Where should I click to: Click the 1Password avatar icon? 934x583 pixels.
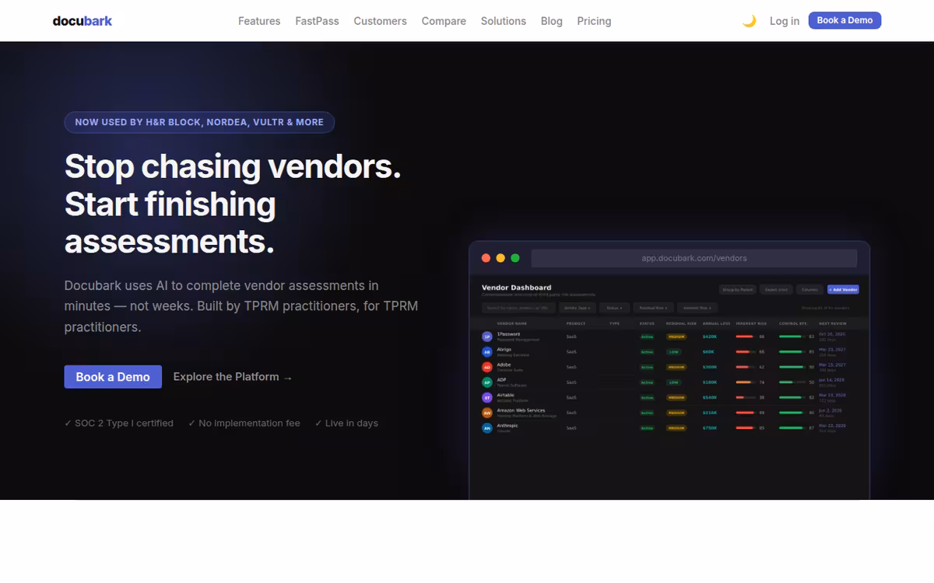487,337
